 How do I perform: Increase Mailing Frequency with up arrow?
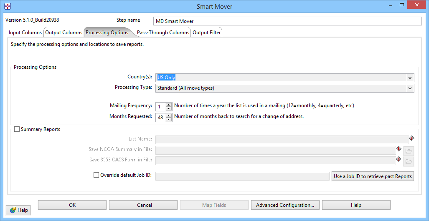(169, 104)
